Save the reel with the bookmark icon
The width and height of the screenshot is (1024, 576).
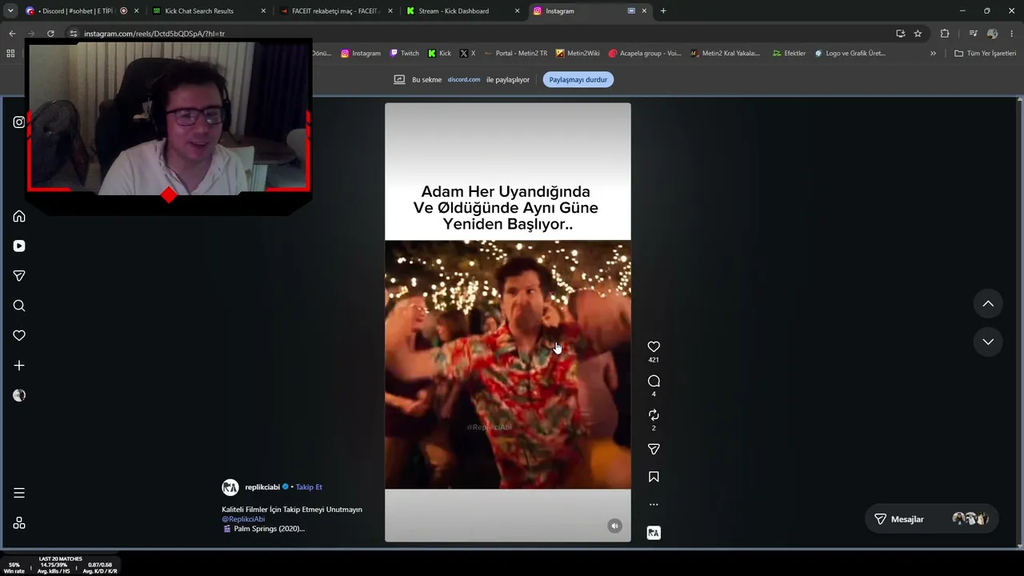[x=654, y=477]
